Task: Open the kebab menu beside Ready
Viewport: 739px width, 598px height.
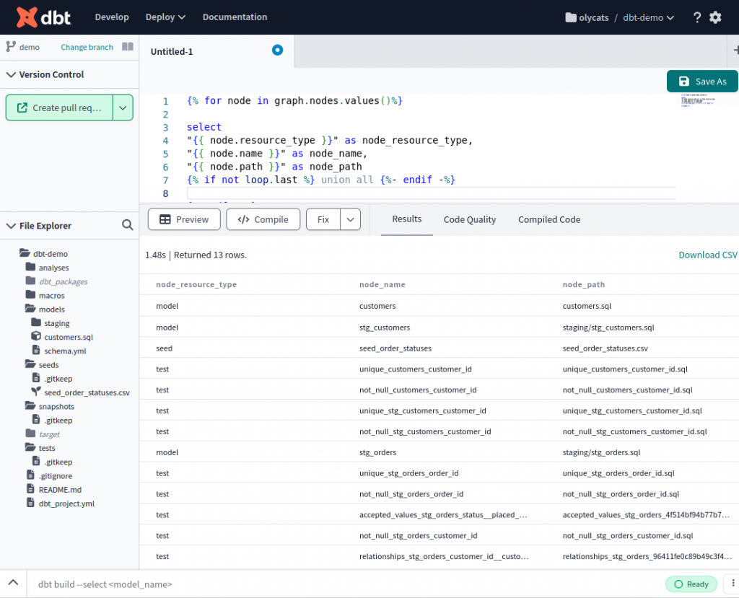Action: pos(733,584)
